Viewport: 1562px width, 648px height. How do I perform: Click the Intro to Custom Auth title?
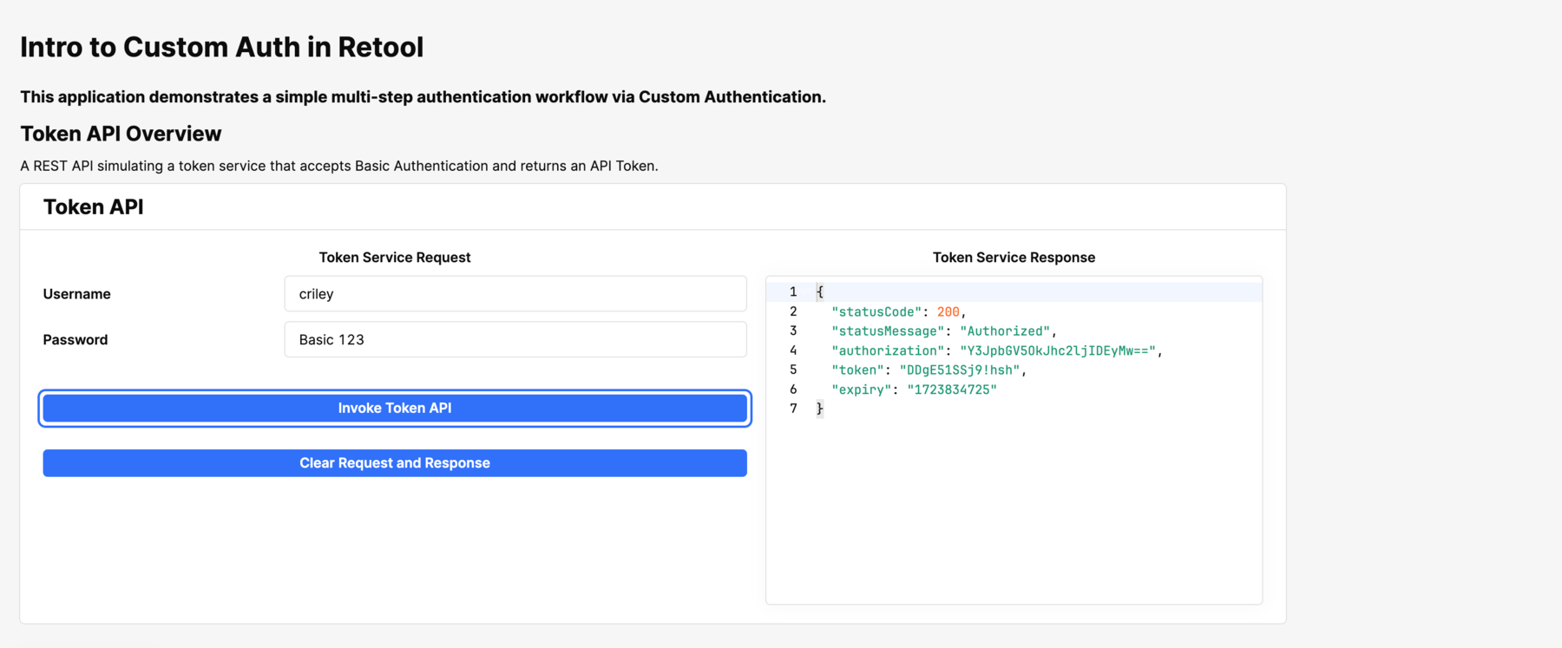pyautogui.click(x=222, y=47)
